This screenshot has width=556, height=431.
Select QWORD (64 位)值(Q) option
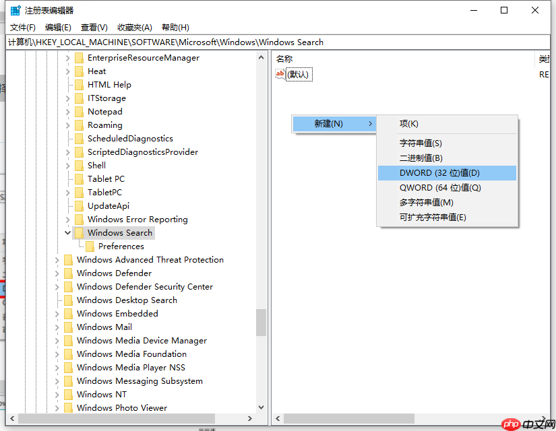tap(447, 188)
